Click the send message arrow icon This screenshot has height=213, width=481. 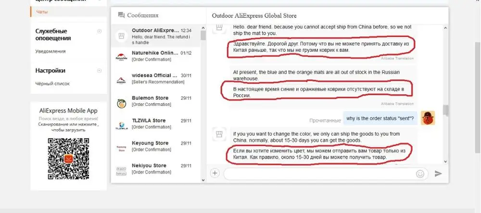(x=438, y=174)
